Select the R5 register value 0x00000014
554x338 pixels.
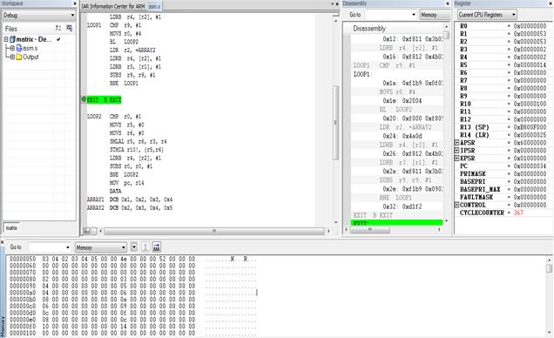[530, 65]
